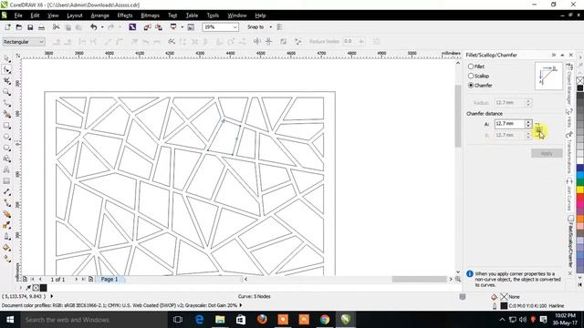Click the Print icon in the toolbar

tap(41, 27)
